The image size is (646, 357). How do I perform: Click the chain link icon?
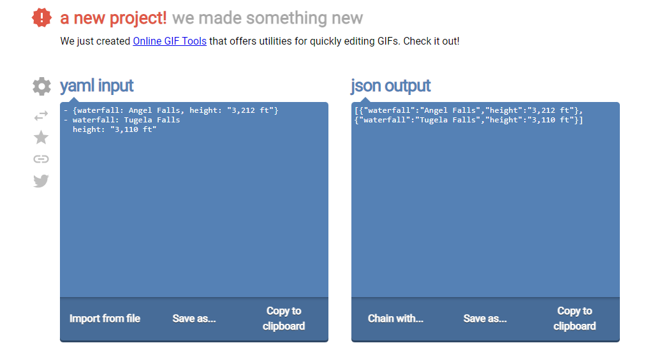tap(41, 159)
